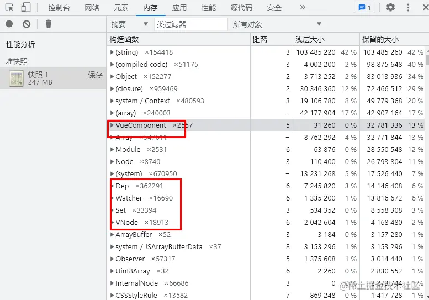Click the retained size 32 781 336 cell
The image size is (429, 300).
(x=384, y=125)
